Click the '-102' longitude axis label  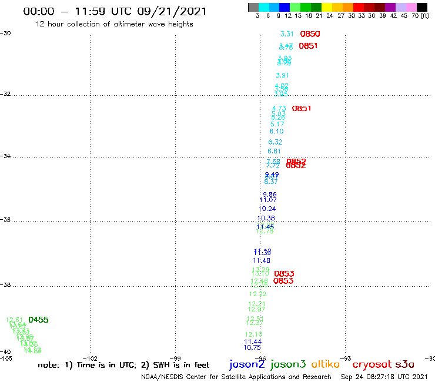tap(90, 358)
